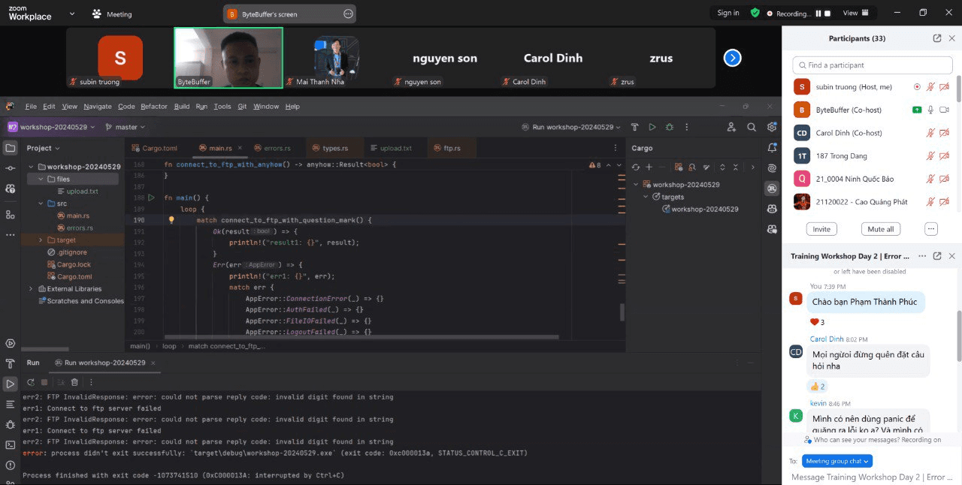Click the Build hammer icon in top toolbar
The height and width of the screenshot is (485, 962).
point(634,128)
